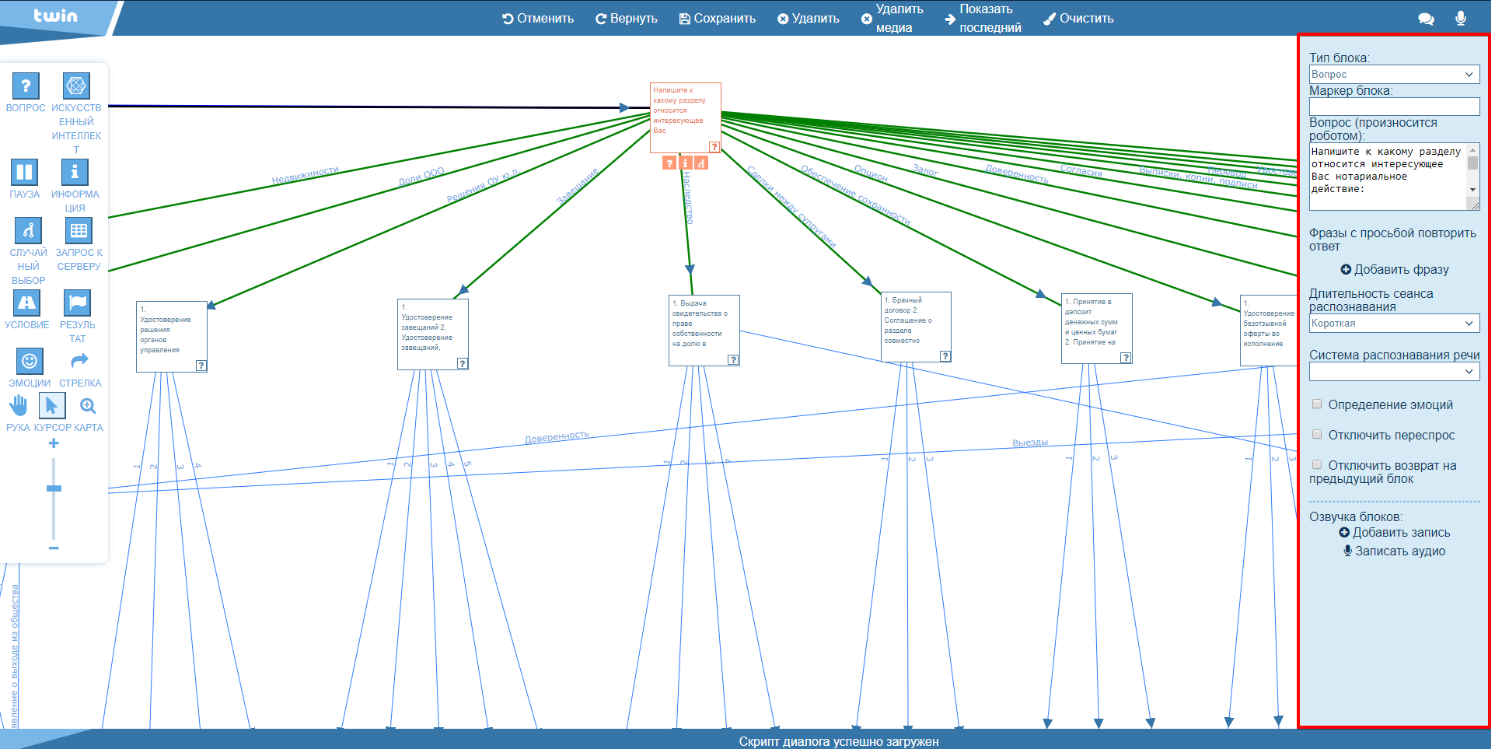Pick the Информация block icon

point(75,172)
